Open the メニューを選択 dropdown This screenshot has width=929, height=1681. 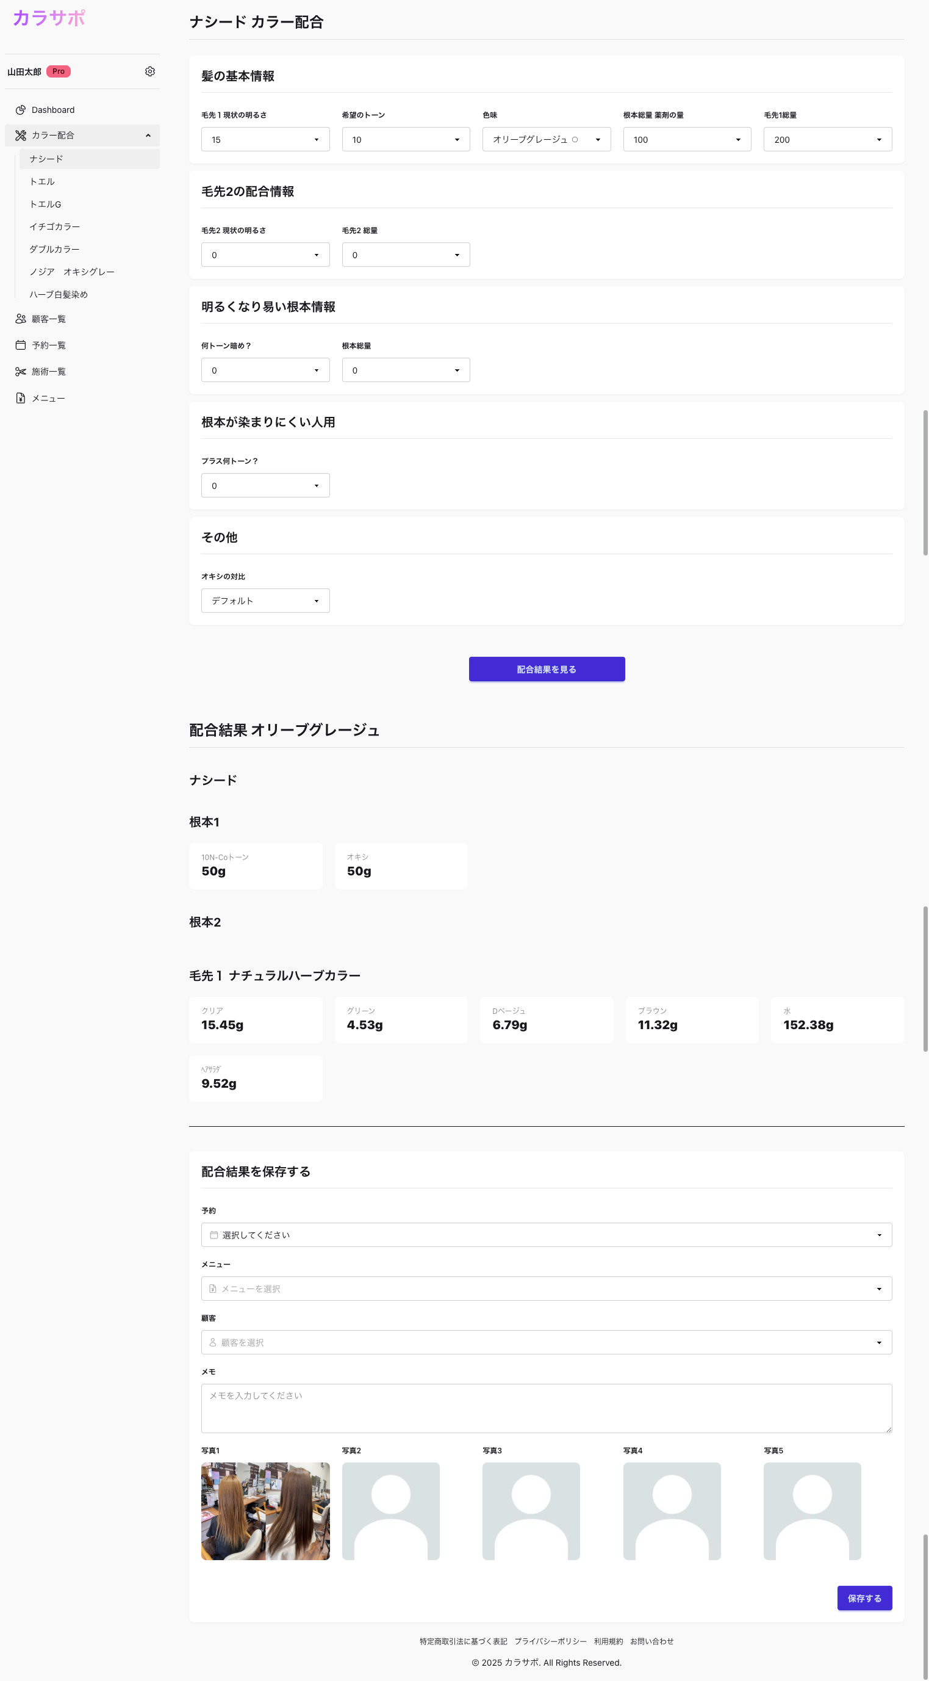point(547,1288)
